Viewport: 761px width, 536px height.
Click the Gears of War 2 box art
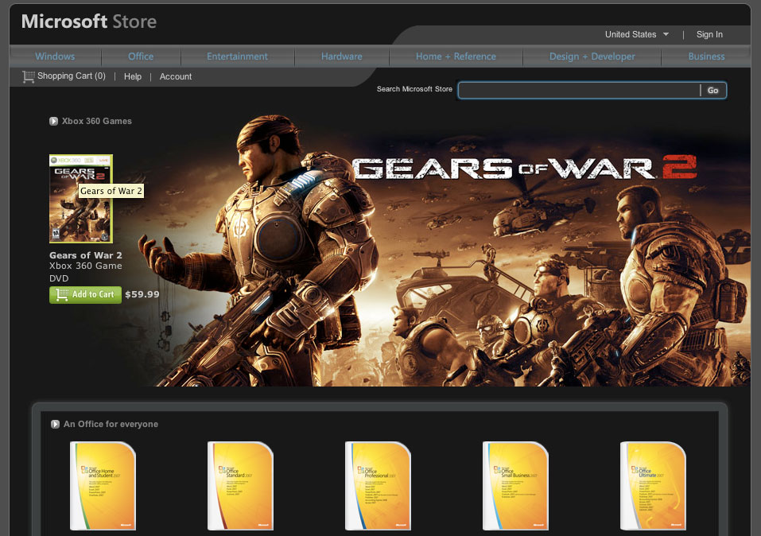[x=81, y=199]
